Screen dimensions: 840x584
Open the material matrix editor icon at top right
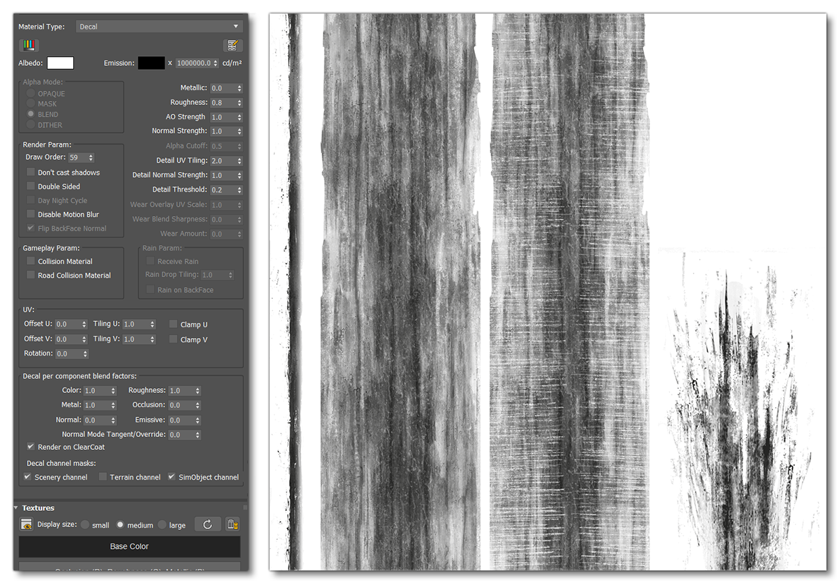point(233,45)
